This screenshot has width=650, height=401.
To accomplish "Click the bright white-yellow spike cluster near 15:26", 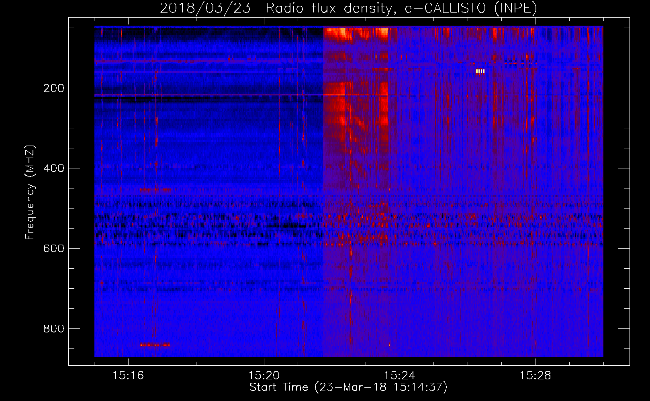I will (480, 71).
